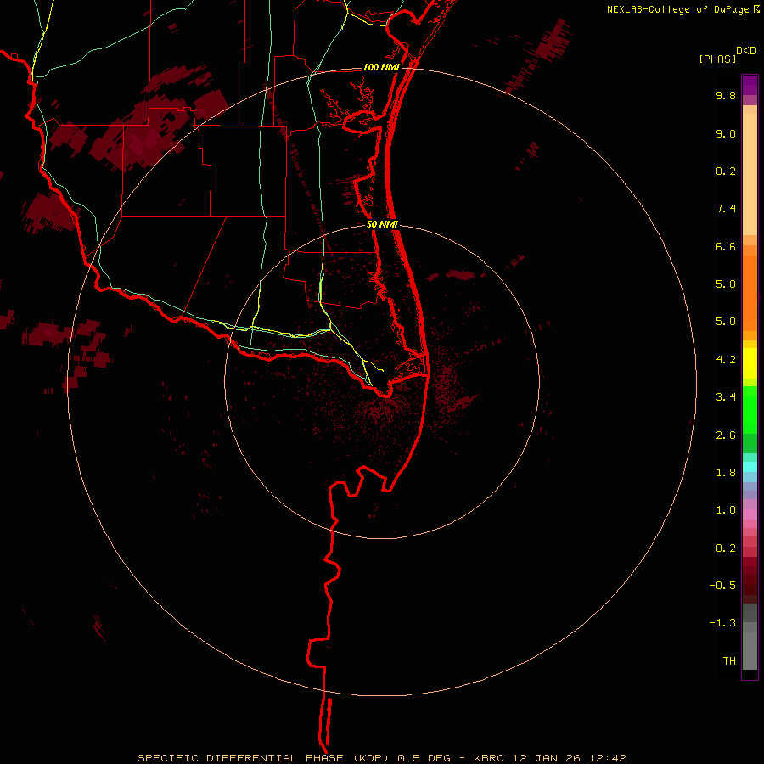Click the 7.4 value on color scale
This screenshot has width=764, height=764.
click(x=726, y=209)
